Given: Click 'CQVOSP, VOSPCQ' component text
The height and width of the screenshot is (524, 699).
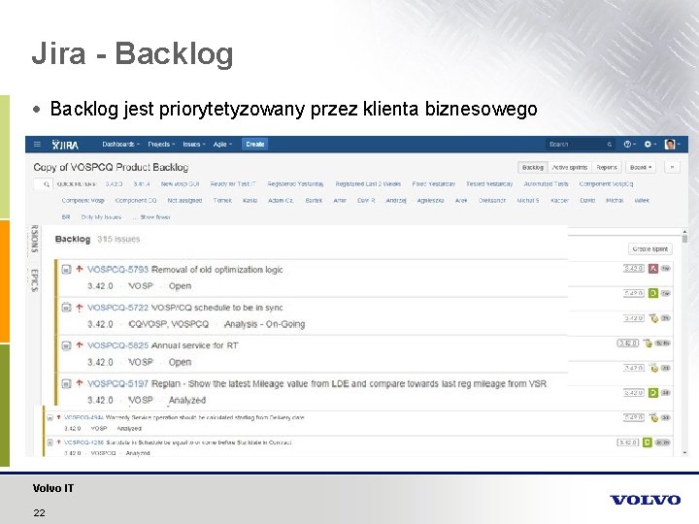Looking at the screenshot, I should coord(169,324).
